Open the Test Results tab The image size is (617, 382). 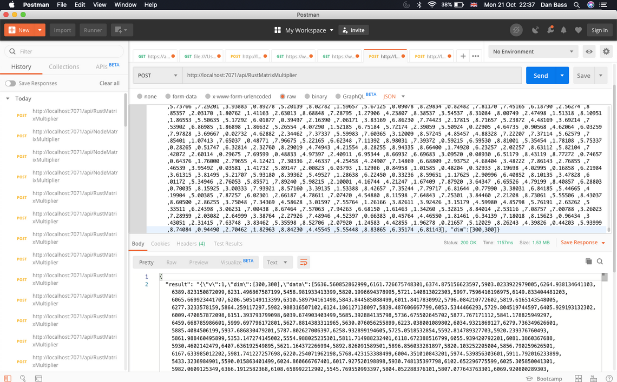(228, 244)
